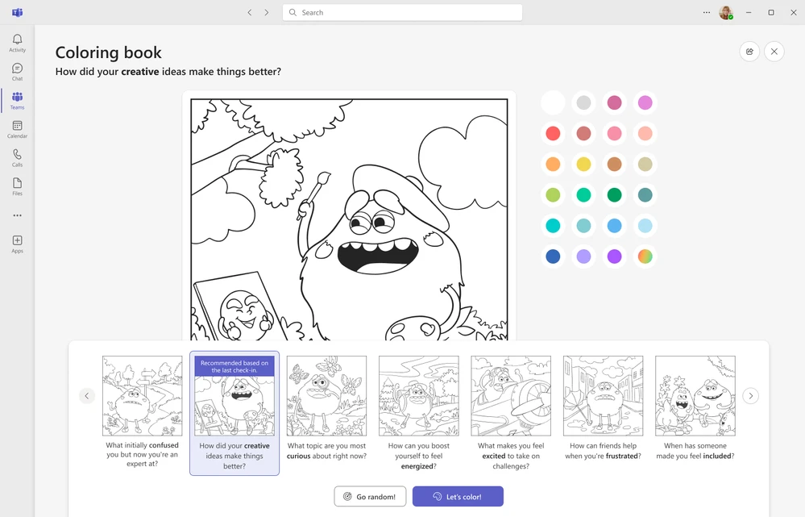Viewport: 805px width, 517px height.
Task: Open the Apps panel
Action: coord(17,244)
